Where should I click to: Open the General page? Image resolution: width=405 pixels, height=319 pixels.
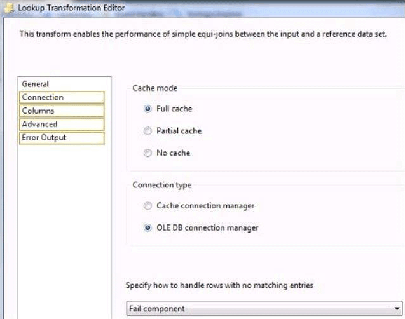35,84
